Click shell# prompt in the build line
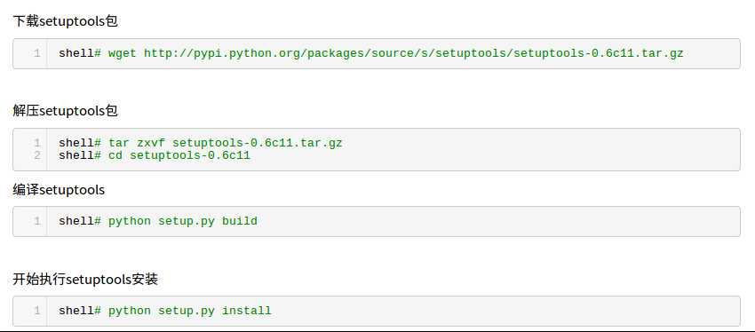Image resolution: width=755 pixels, height=332 pixels. 80,221
